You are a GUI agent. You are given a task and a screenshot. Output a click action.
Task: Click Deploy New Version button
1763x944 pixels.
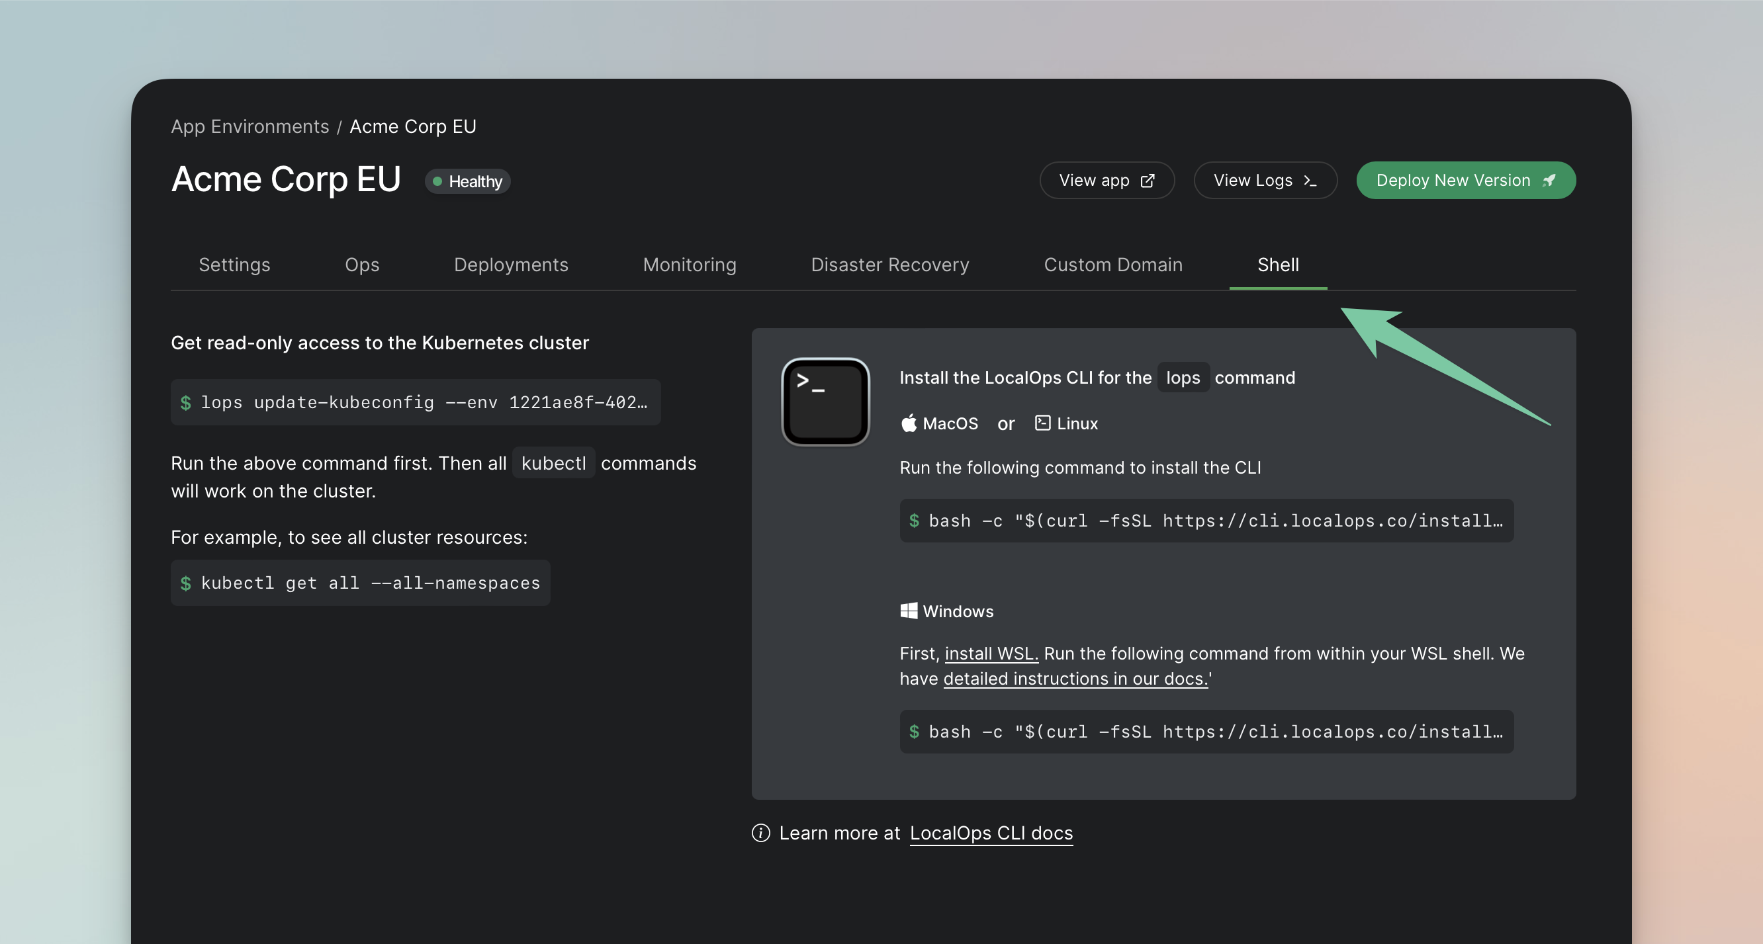(x=1465, y=181)
